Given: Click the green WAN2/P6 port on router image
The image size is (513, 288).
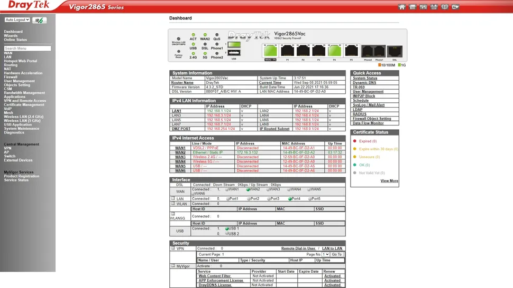Looking at the screenshot, I should click(270, 51).
